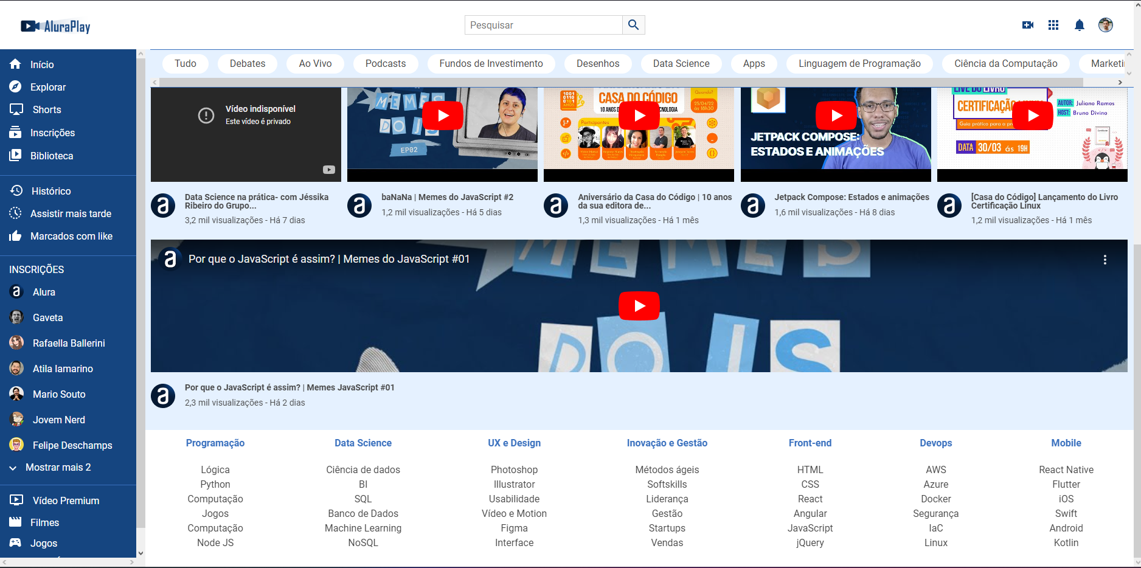Select Ciência da Computação chip
Viewport: 1141px width, 568px height.
click(x=1005, y=63)
